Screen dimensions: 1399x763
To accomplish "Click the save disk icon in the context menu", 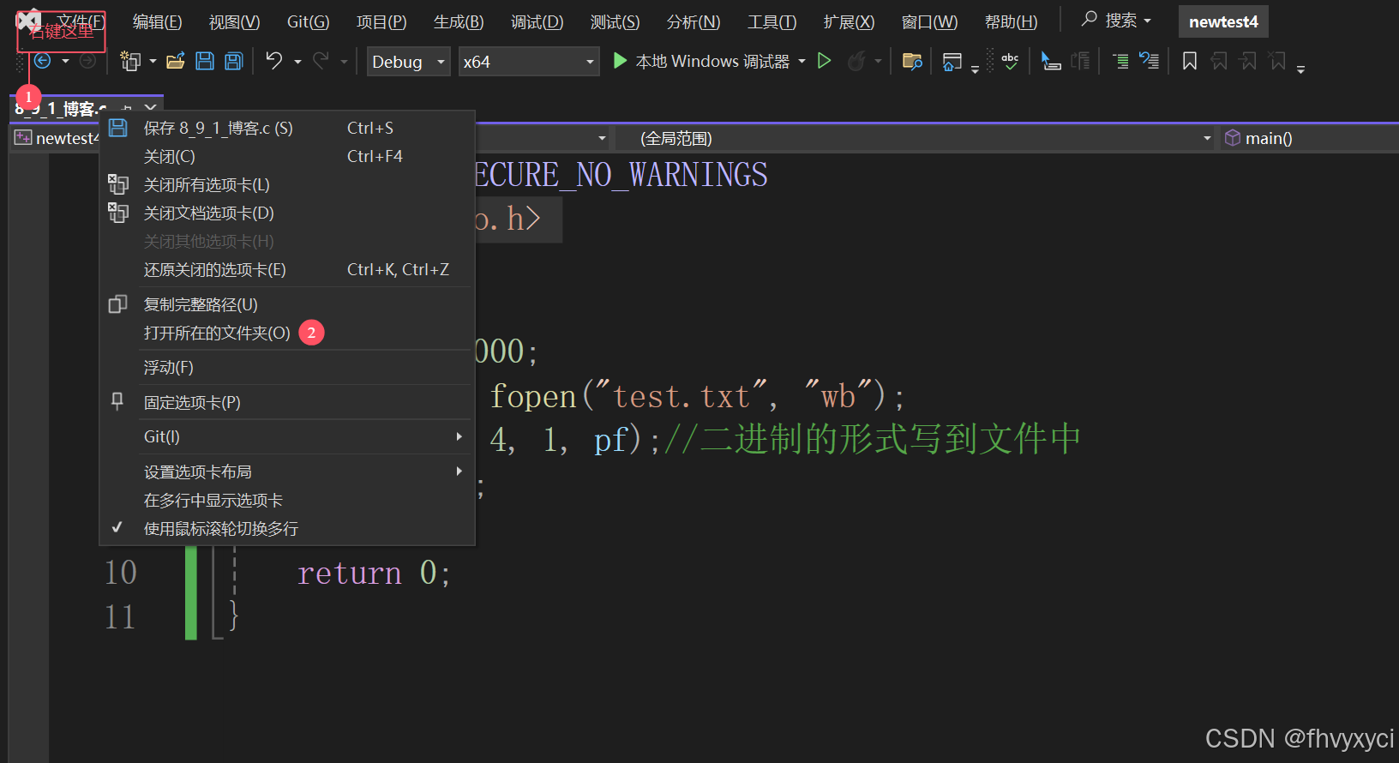I will (x=118, y=128).
